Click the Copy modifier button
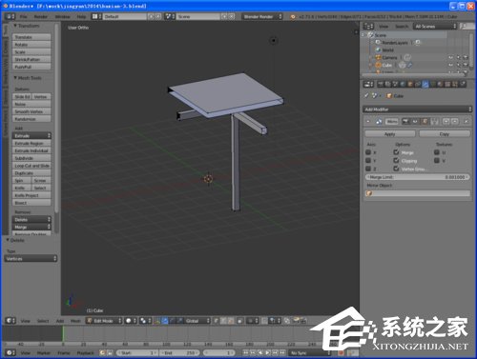Screen dimensions: 477x359 coord(445,134)
